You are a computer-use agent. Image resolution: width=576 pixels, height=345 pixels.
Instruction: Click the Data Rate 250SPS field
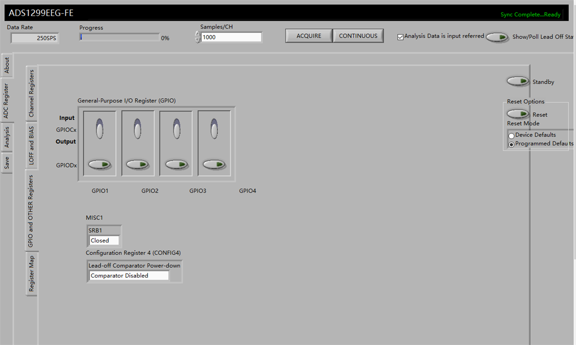pyautogui.click(x=35, y=38)
